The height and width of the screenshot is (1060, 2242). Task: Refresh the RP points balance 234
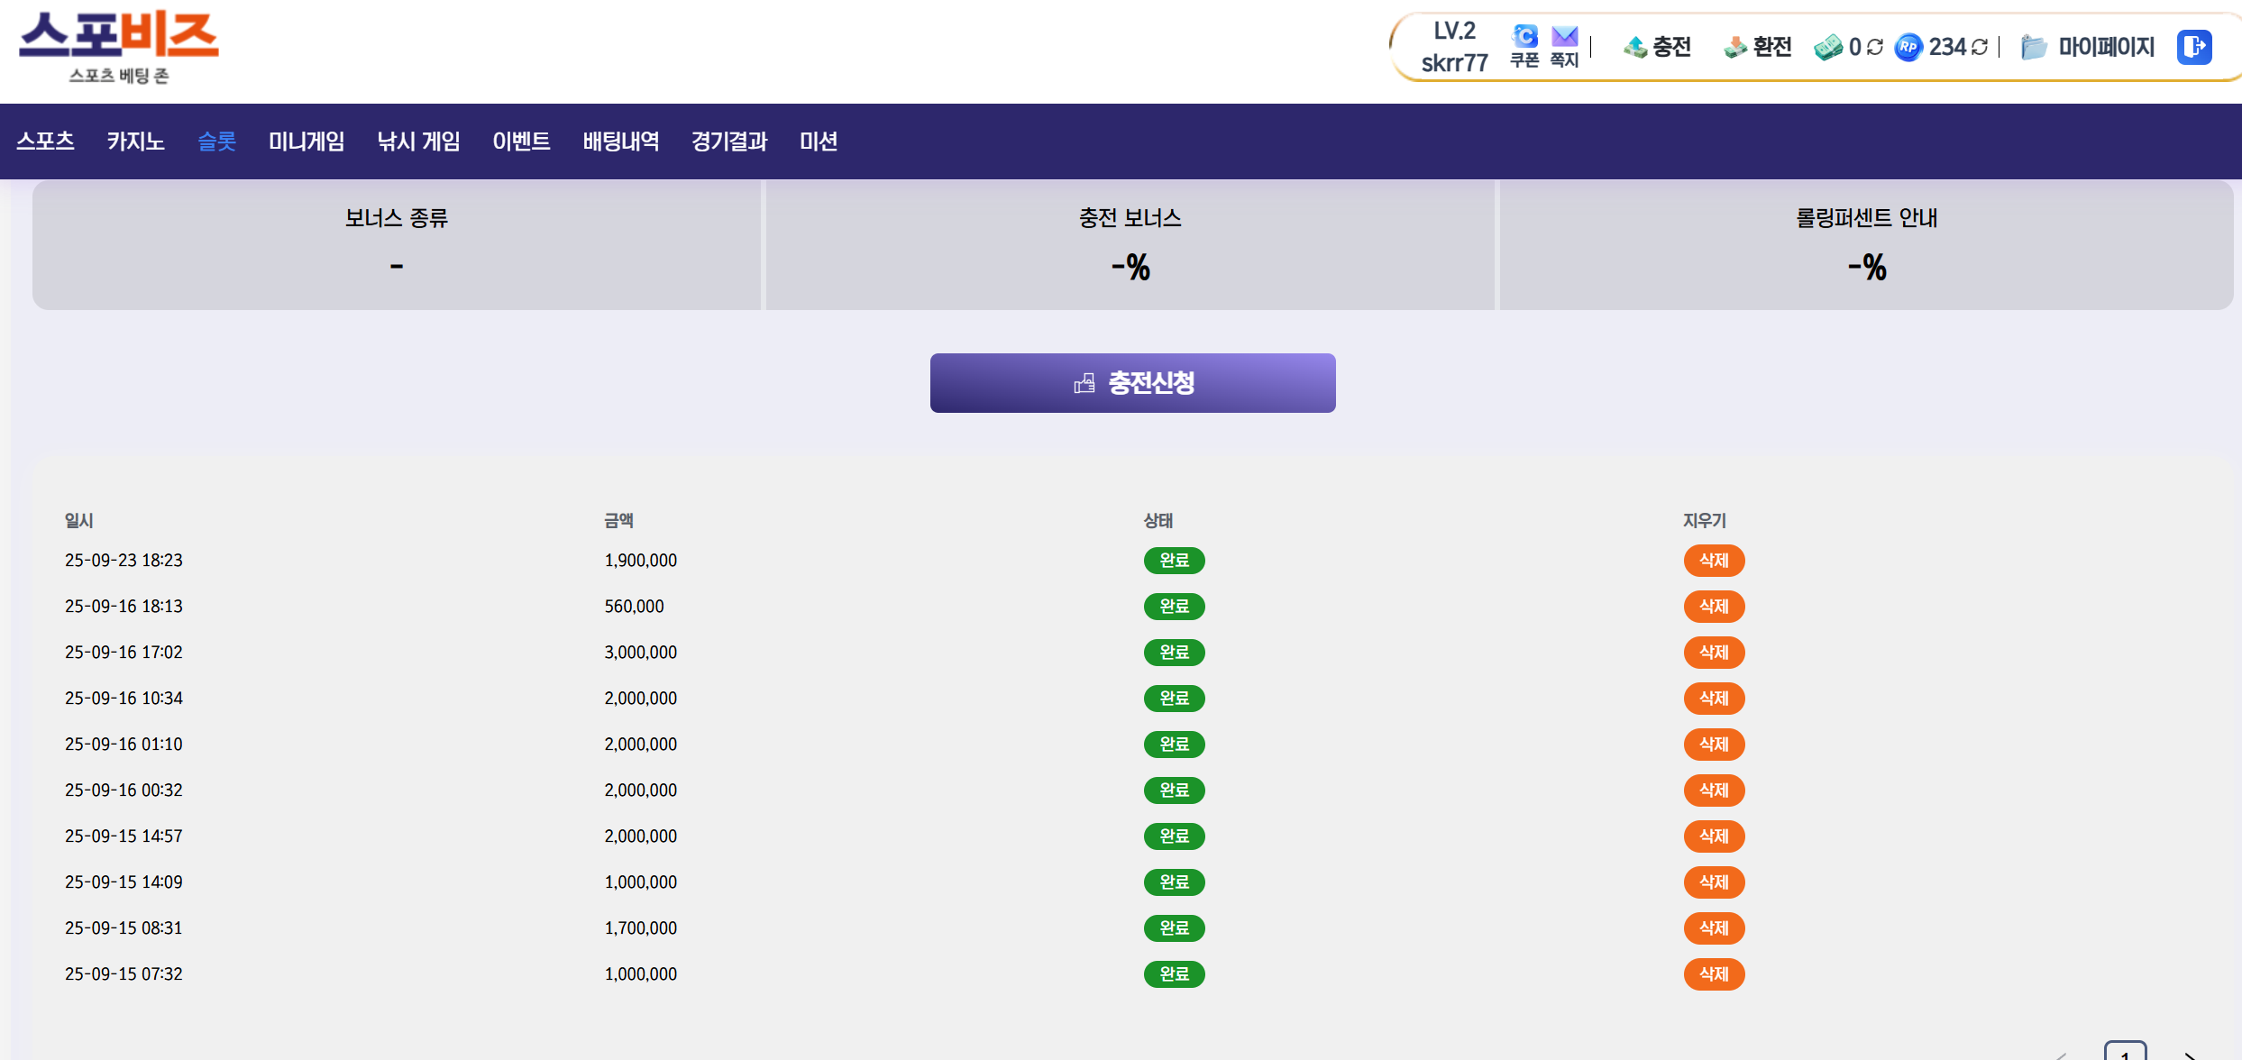[1981, 47]
